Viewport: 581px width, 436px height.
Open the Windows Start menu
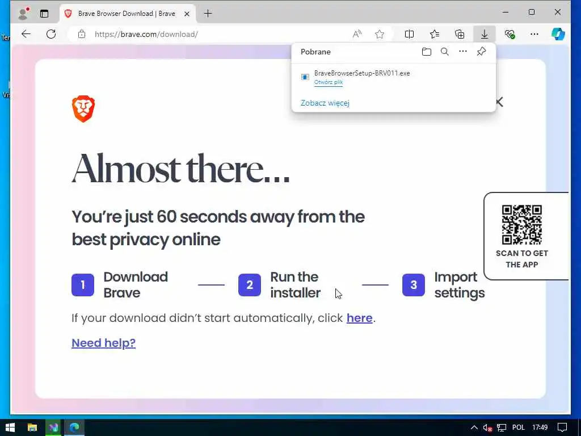10,427
